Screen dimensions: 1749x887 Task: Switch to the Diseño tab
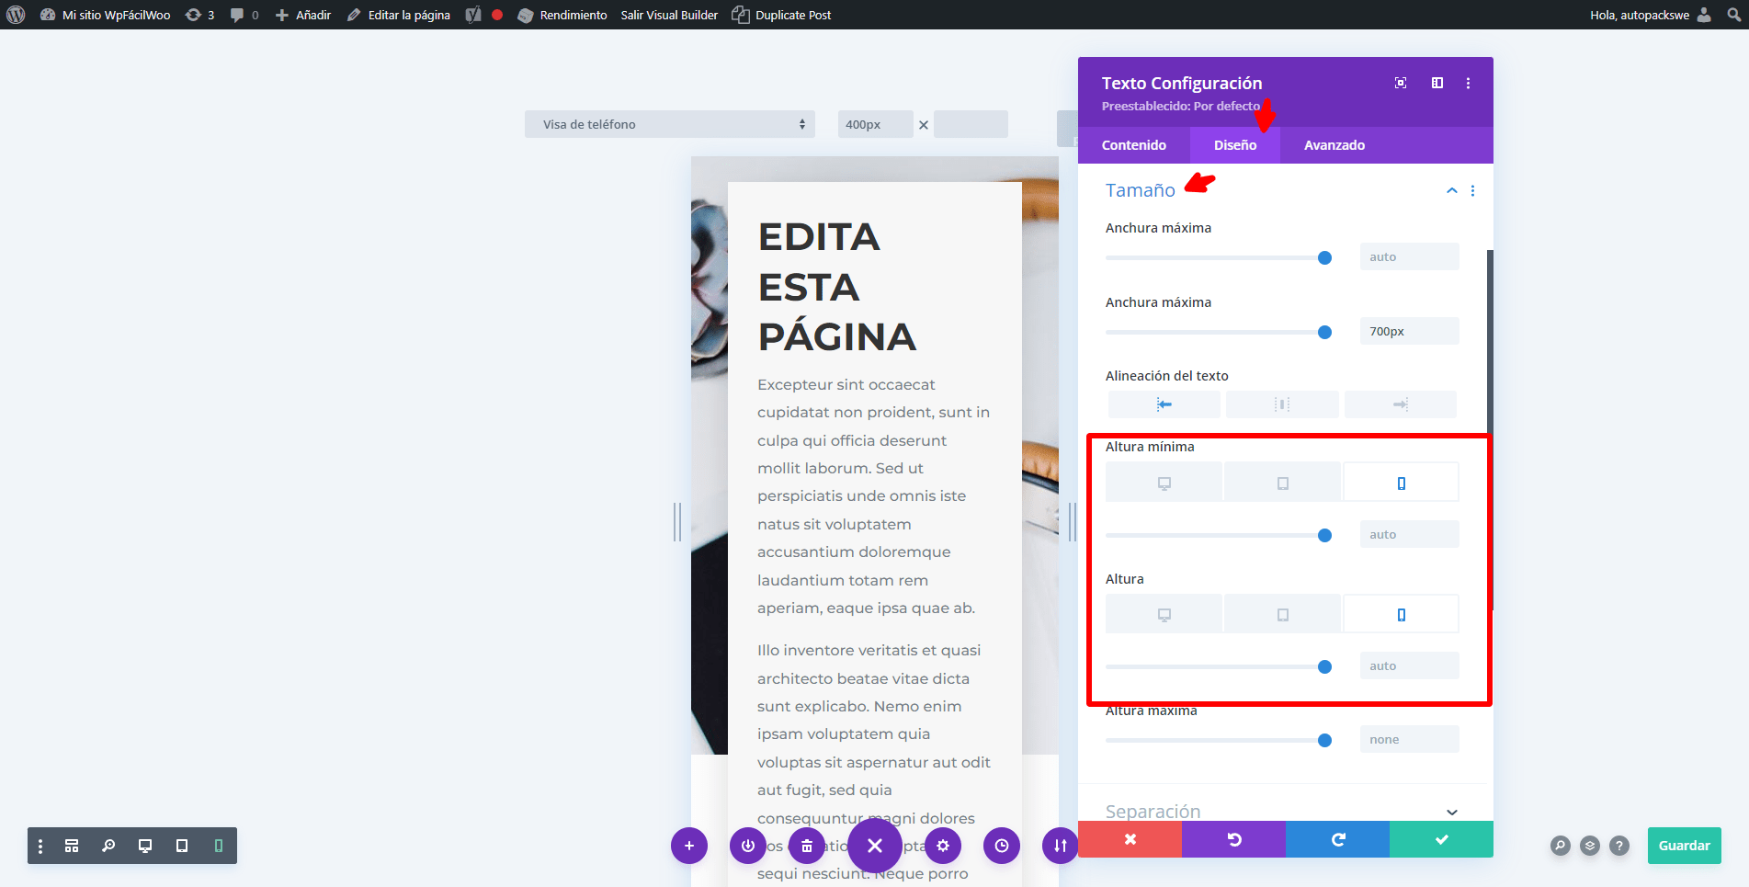click(1235, 145)
